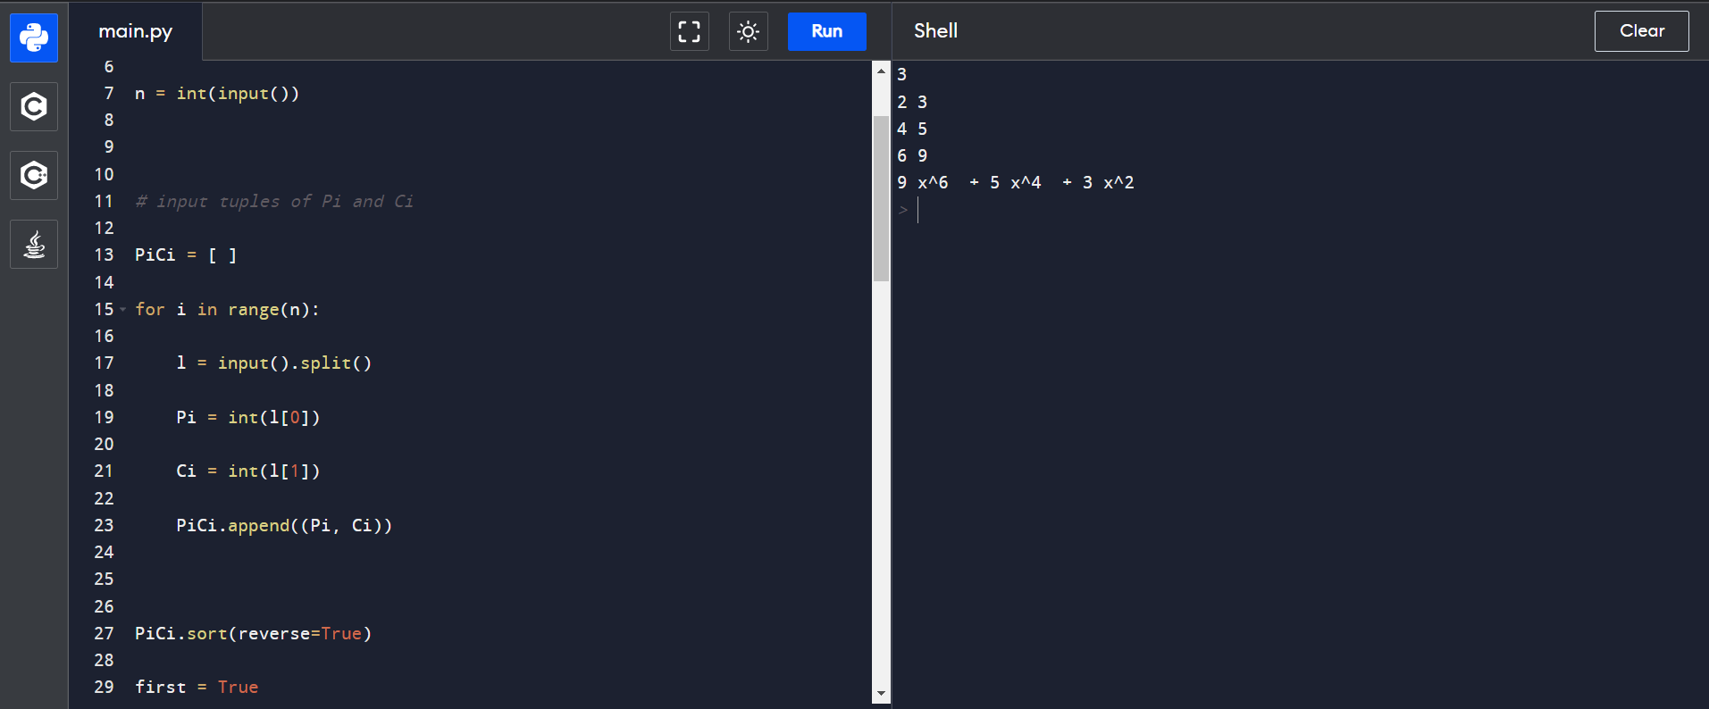Run the main.py program
The height and width of the screenshot is (709, 1709).
[x=826, y=31]
